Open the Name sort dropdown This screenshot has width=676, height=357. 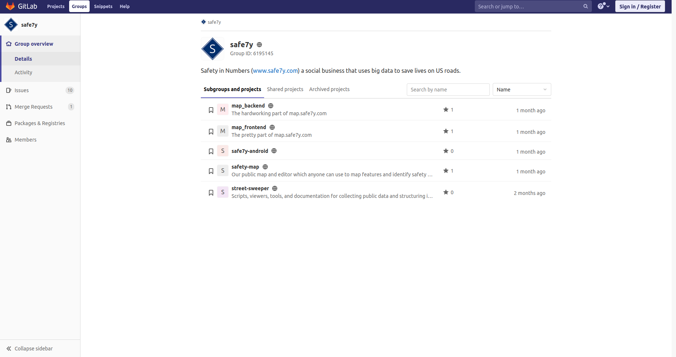click(522, 90)
